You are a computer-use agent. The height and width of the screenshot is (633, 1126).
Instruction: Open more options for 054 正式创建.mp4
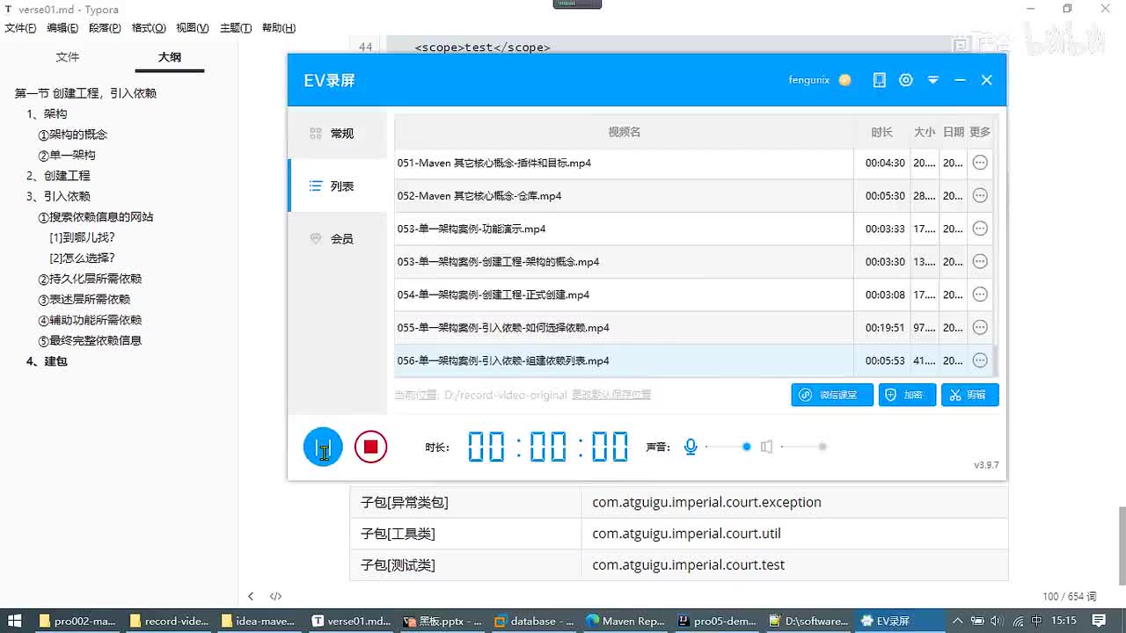click(x=980, y=295)
